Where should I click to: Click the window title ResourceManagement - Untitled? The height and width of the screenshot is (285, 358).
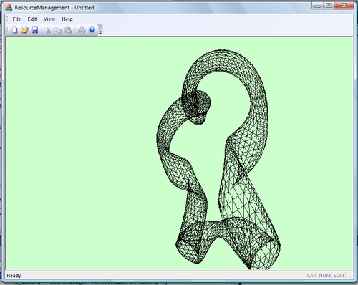(x=54, y=8)
